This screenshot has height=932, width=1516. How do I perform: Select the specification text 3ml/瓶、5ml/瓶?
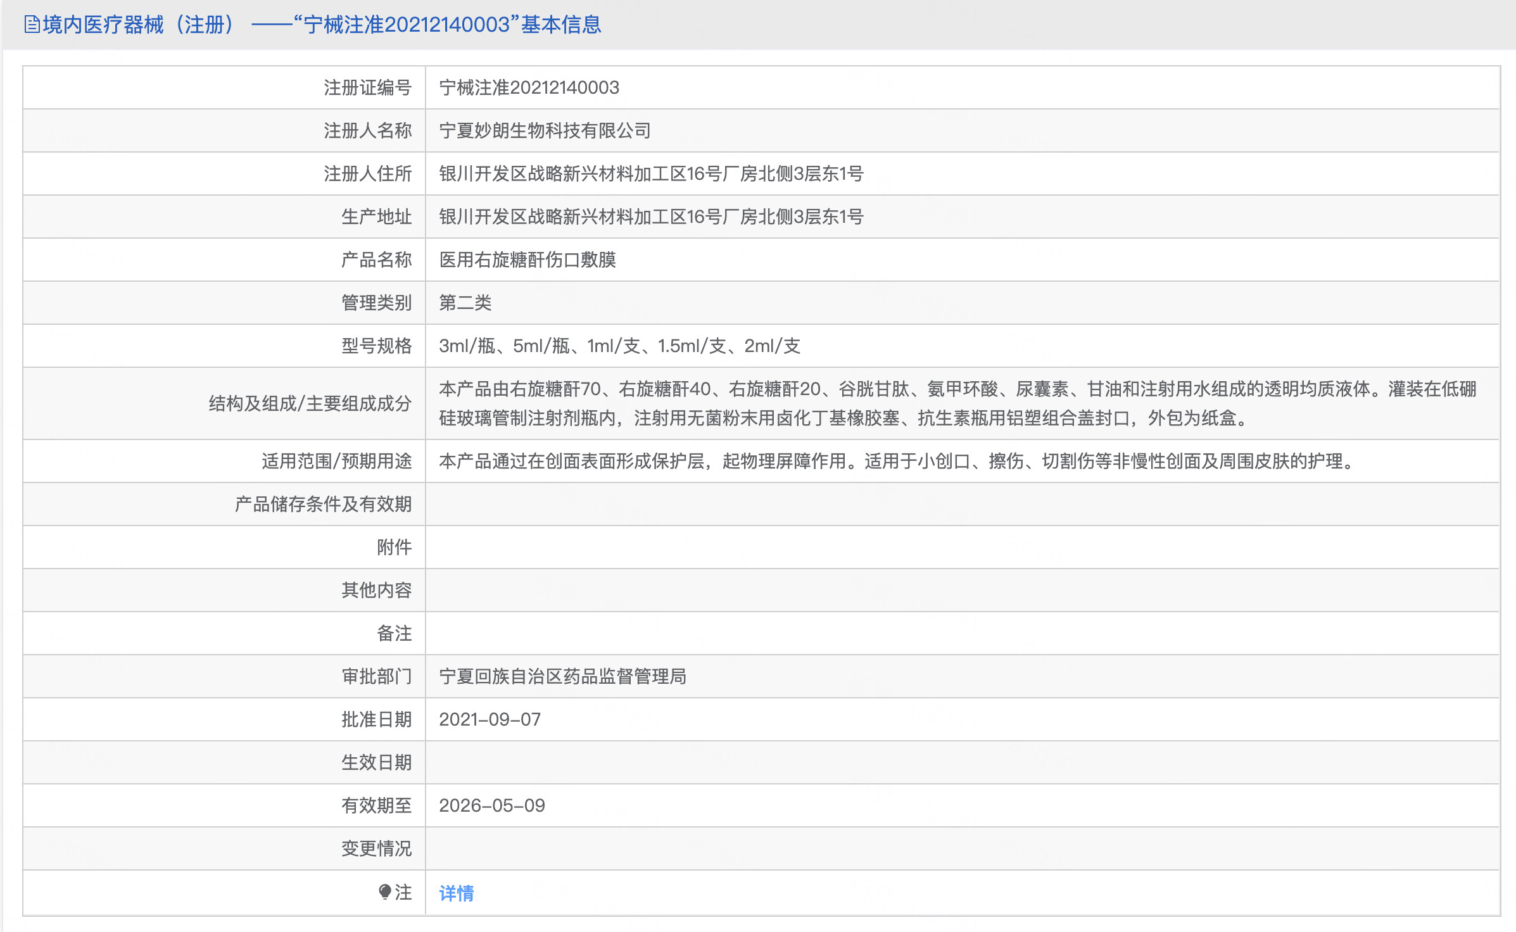(505, 346)
